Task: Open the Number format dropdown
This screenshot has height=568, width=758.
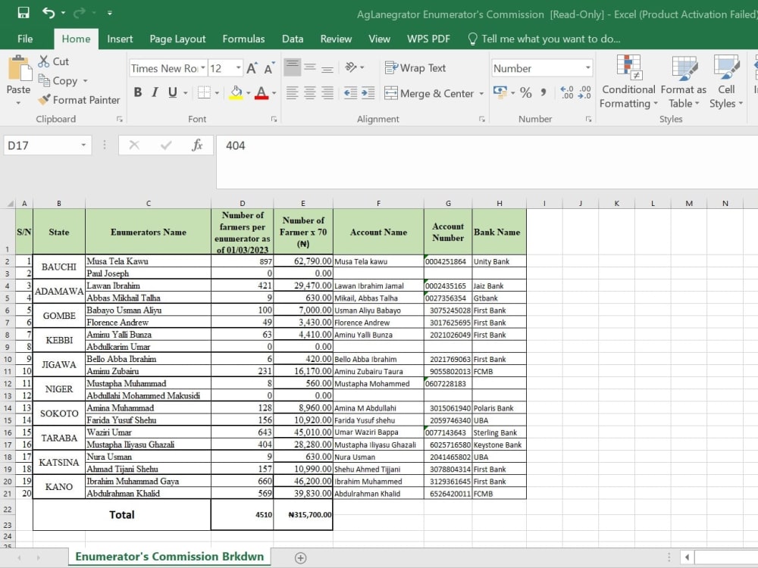Action: point(588,68)
